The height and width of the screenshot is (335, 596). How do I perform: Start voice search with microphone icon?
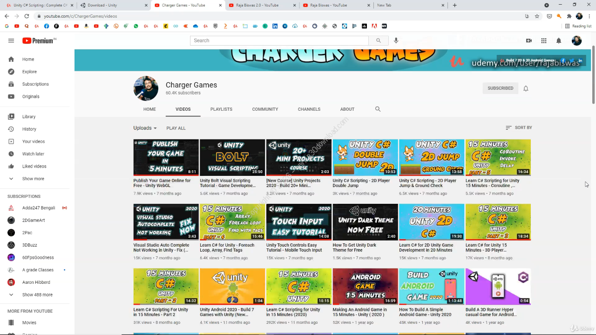click(x=396, y=40)
